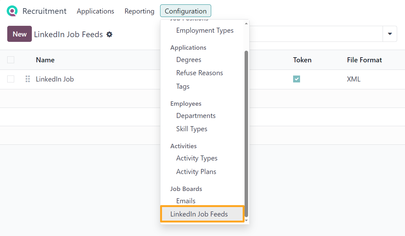The width and height of the screenshot is (405, 236).
Task: Click the scroll-up arrow in the Configuration menu
Action: click(x=246, y=23)
